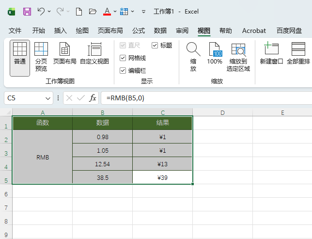312x239 pixels.
Task: Click merged cell RMB
Action: (43, 157)
